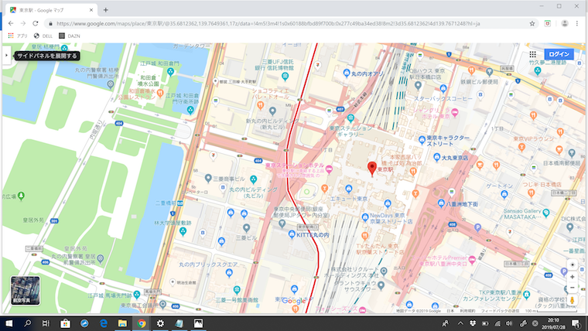
Task: Open the 利用規約 terms link
Action: point(467,311)
